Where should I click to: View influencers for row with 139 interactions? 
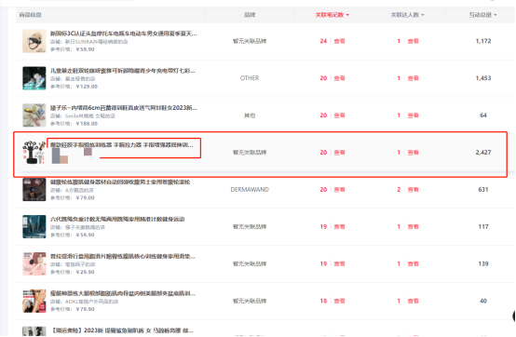click(413, 264)
